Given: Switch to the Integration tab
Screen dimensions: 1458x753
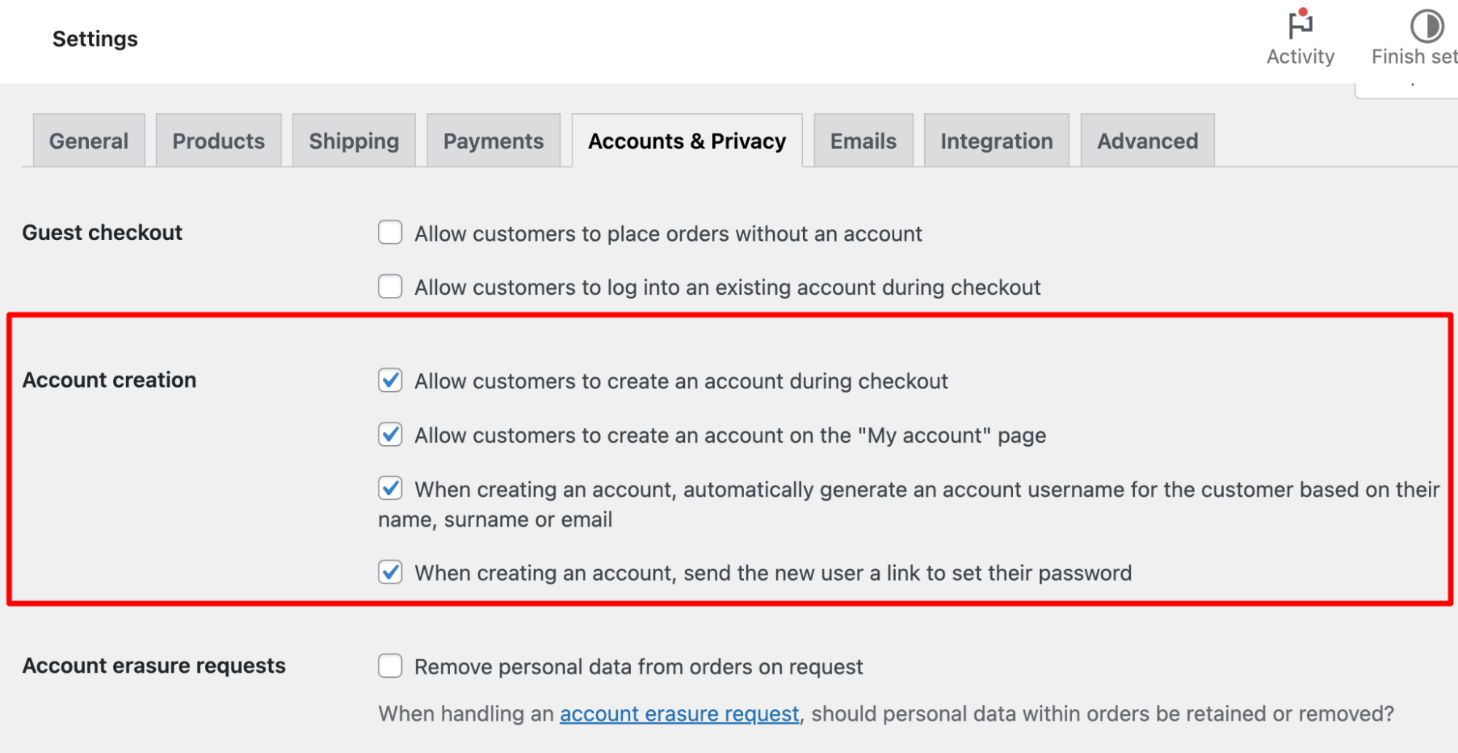Looking at the screenshot, I should tap(997, 141).
